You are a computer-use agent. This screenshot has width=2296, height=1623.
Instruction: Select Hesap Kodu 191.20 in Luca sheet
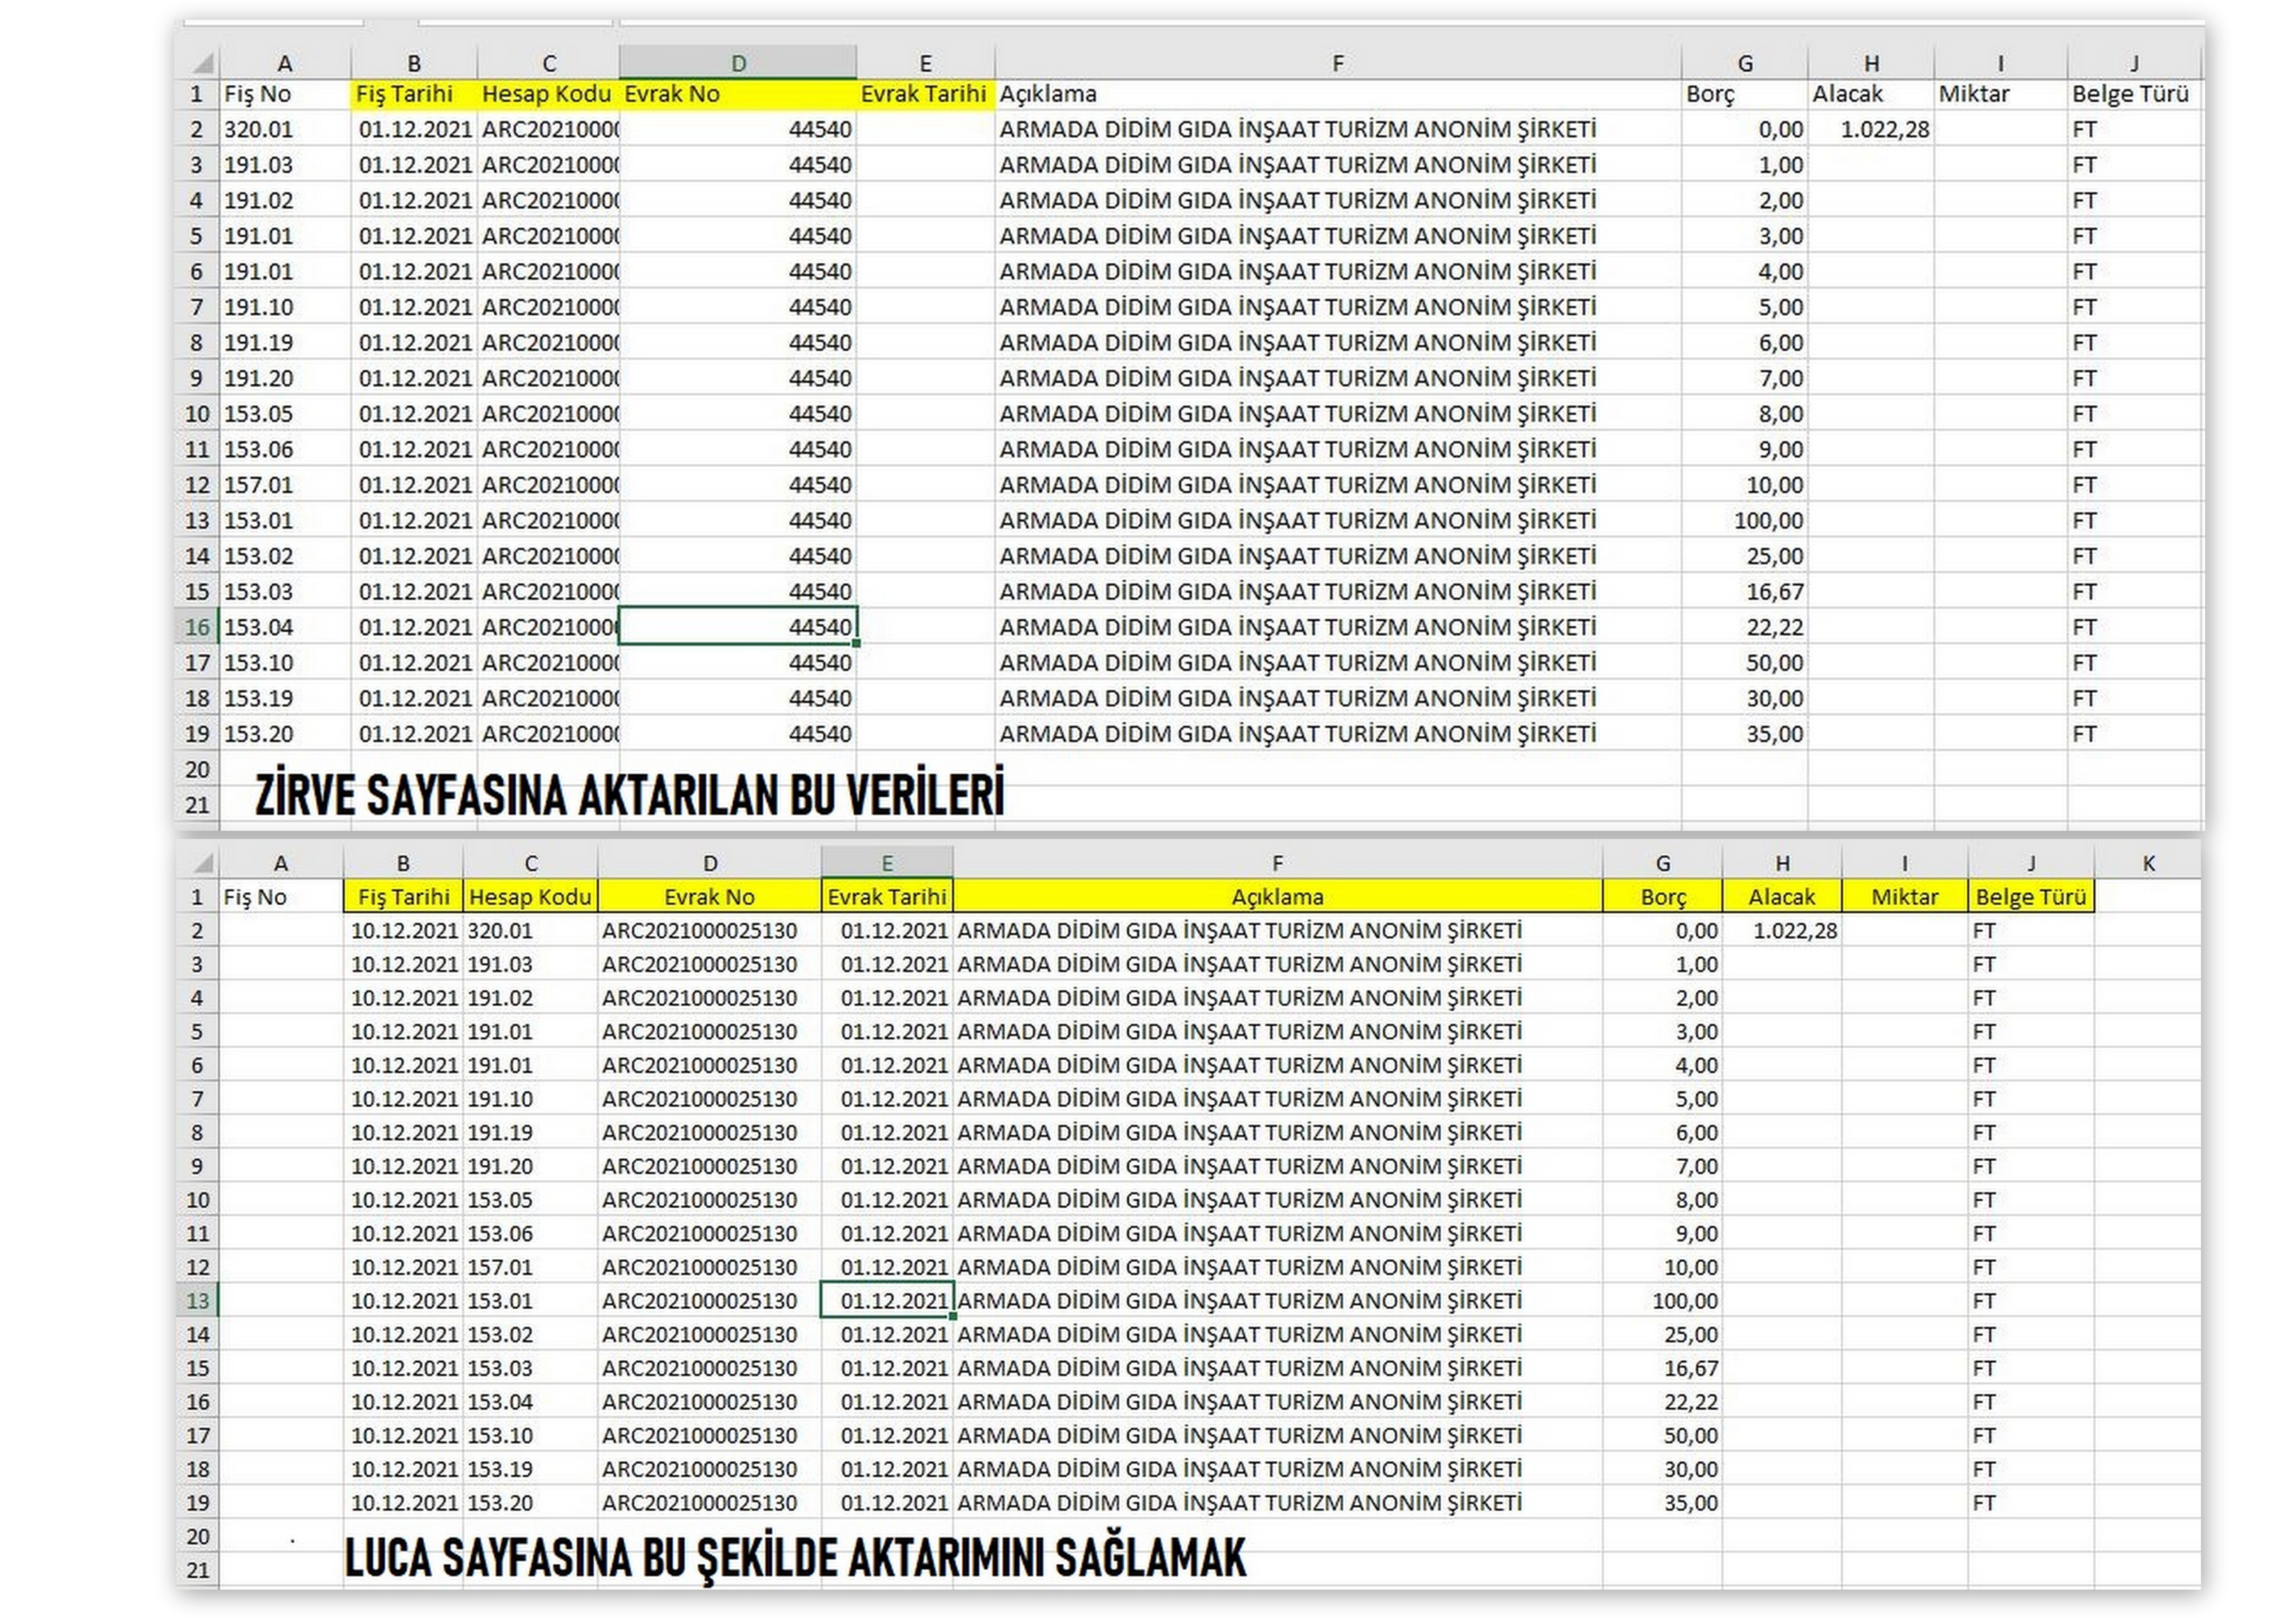click(x=530, y=1166)
